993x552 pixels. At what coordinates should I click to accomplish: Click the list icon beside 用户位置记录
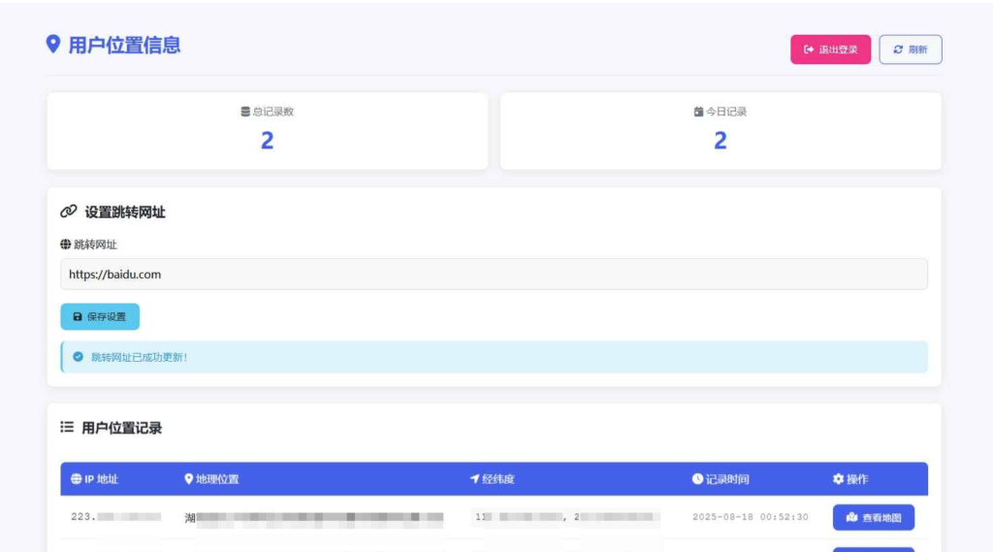pos(67,427)
